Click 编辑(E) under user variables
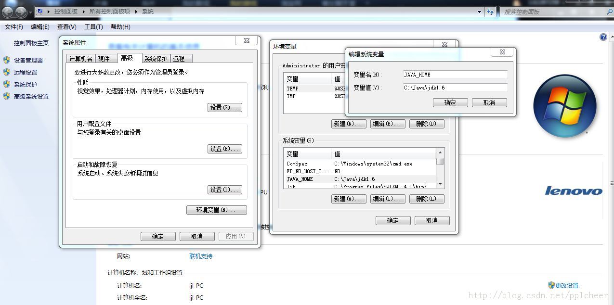The width and height of the screenshot is (614, 305). (388, 124)
